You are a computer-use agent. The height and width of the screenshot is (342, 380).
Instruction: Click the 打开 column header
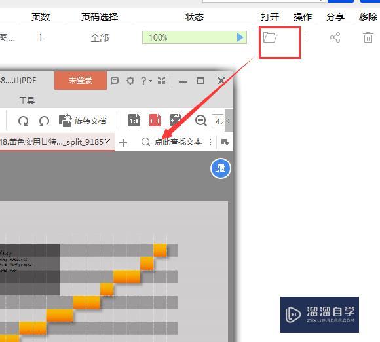270,17
